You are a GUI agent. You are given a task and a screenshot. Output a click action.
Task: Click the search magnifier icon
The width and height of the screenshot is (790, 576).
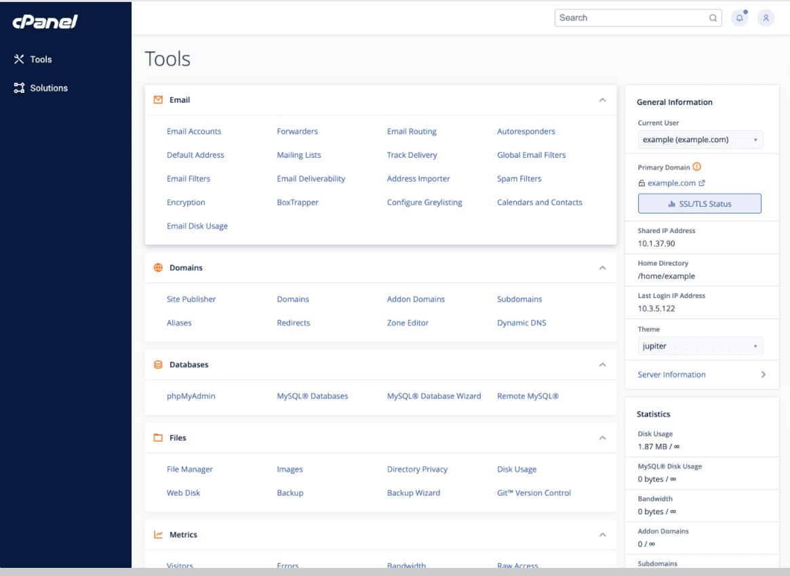tap(713, 18)
